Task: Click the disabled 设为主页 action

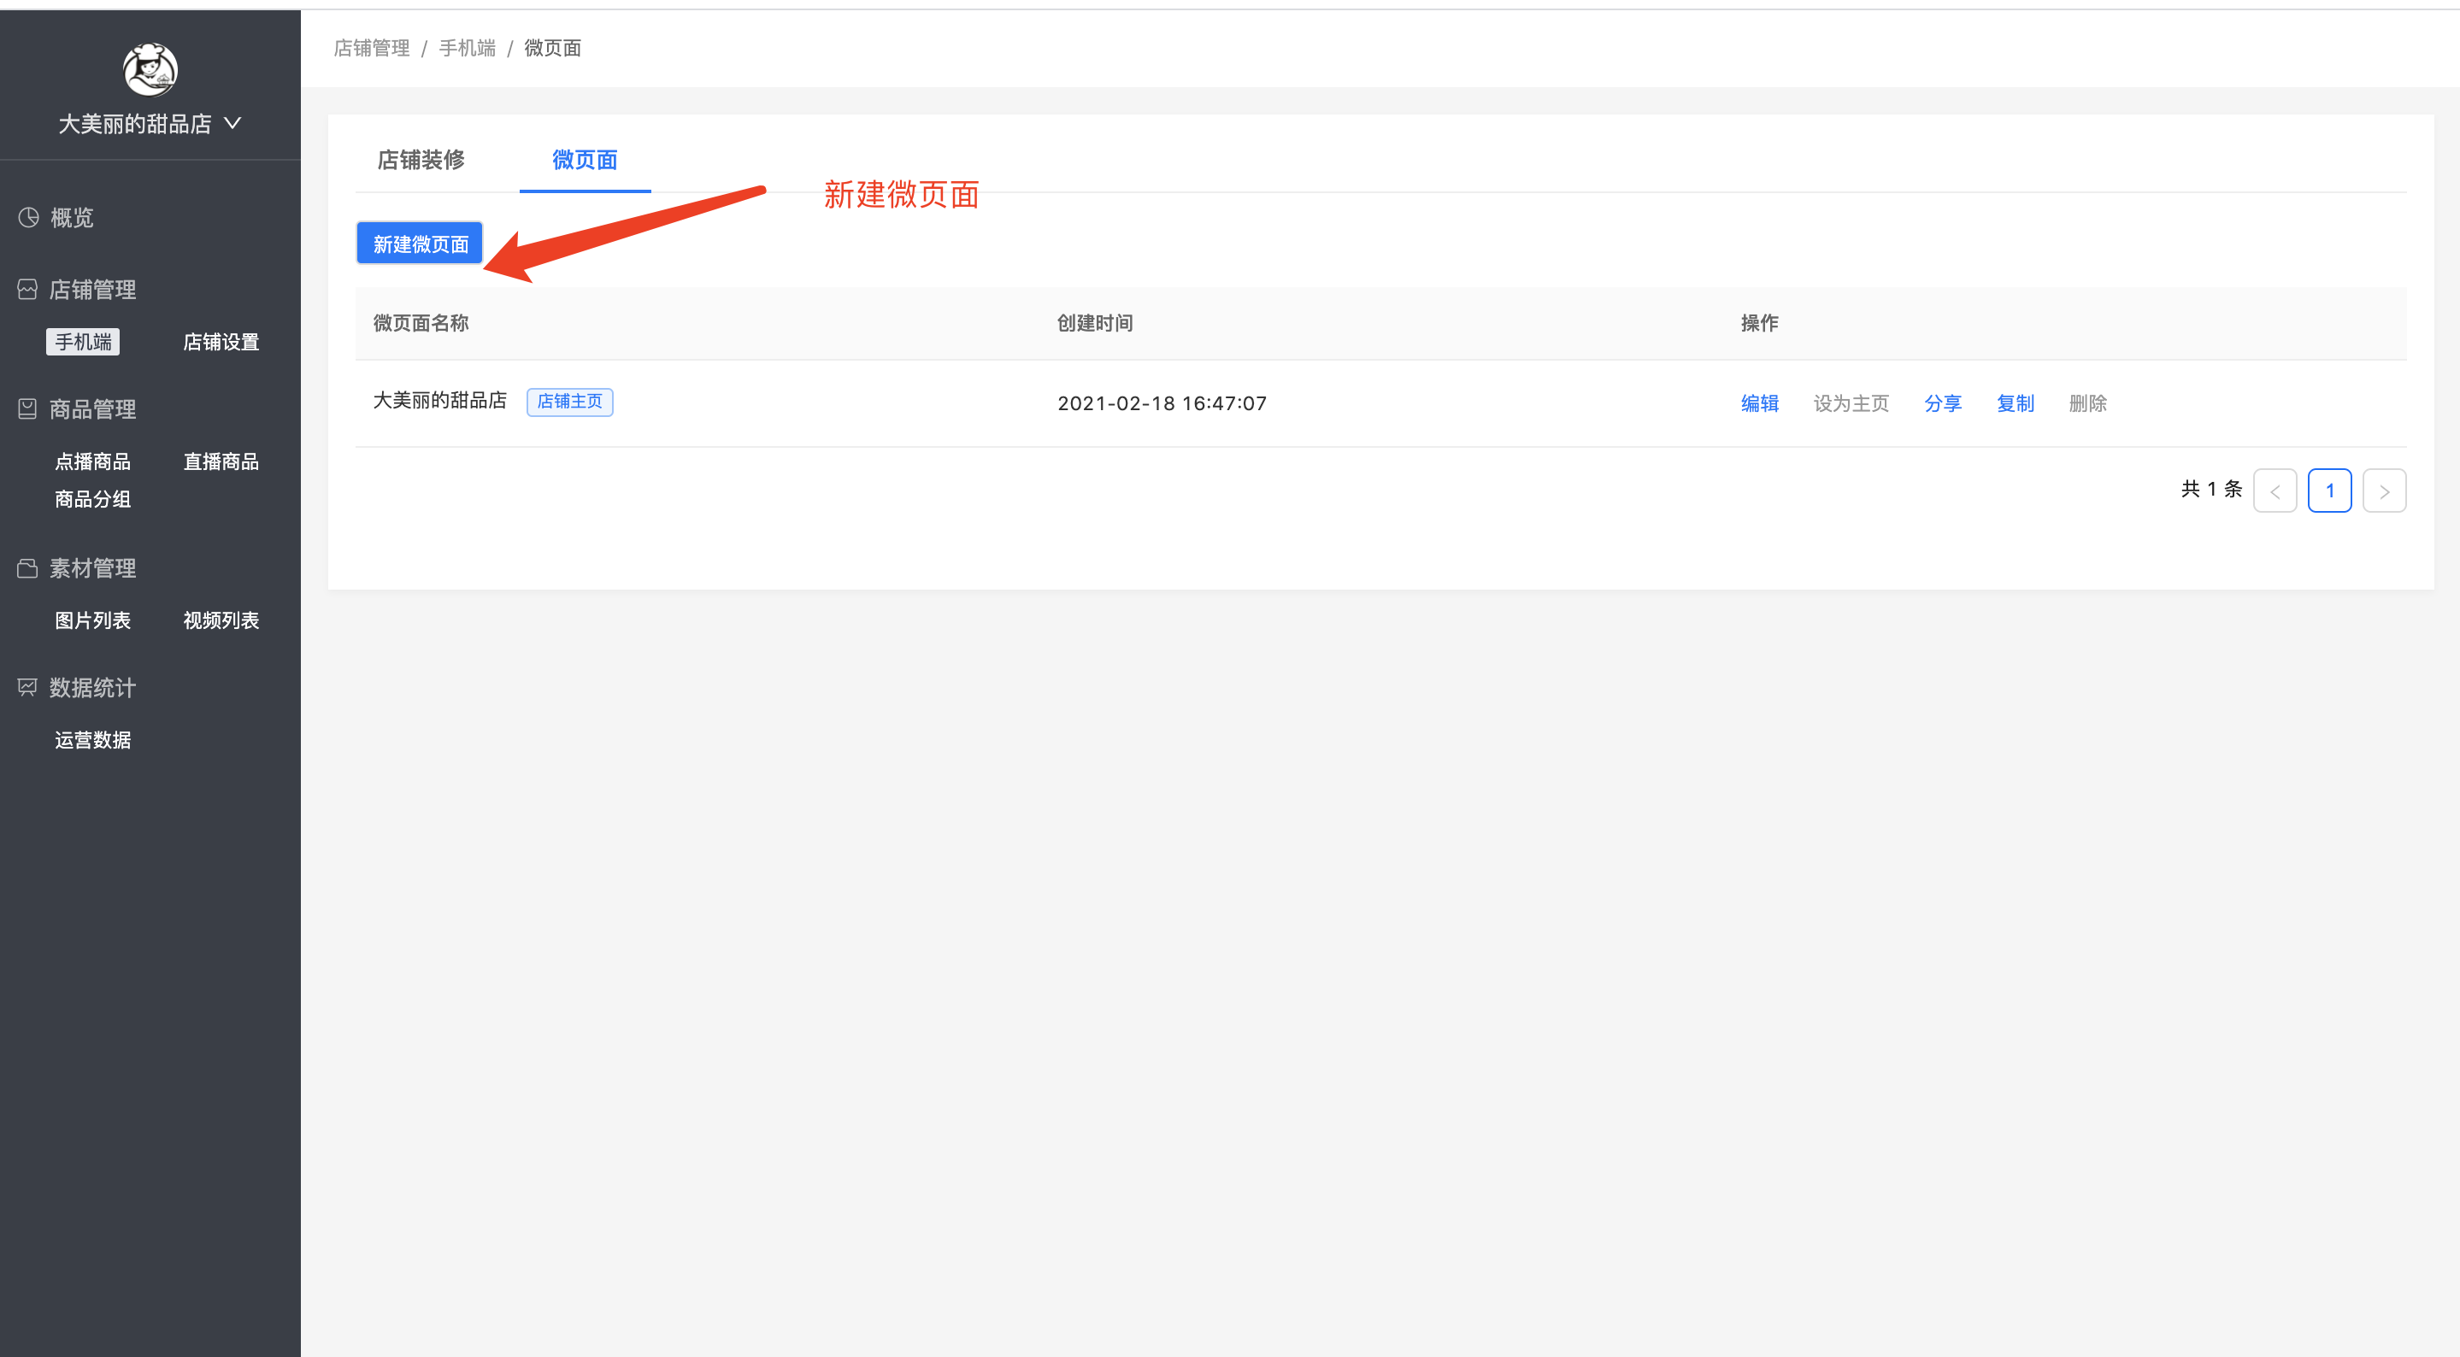Action: click(x=1851, y=403)
